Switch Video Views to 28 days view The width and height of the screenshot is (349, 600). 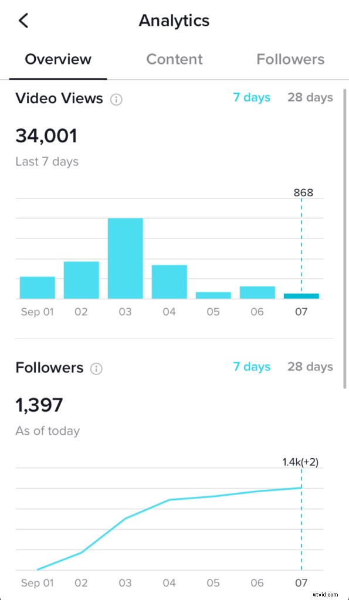pos(310,97)
